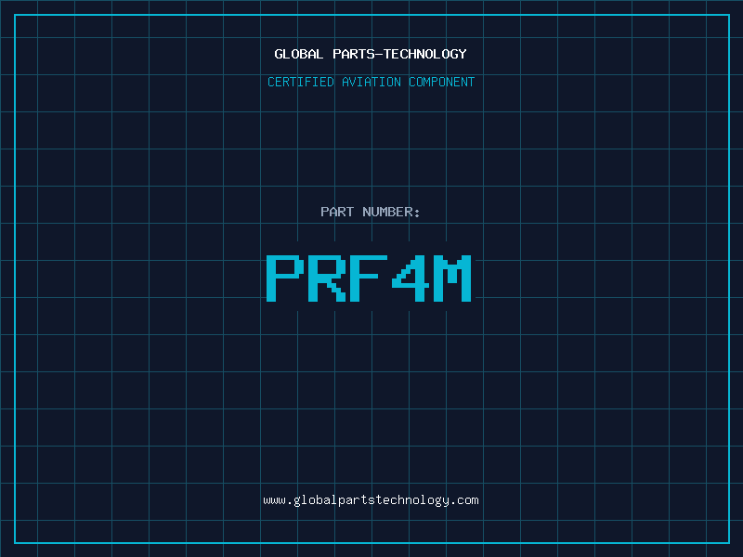Click the www.globalpartstechnology.com website link
The height and width of the screenshot is (557, 743).
(x=371, y=500)
